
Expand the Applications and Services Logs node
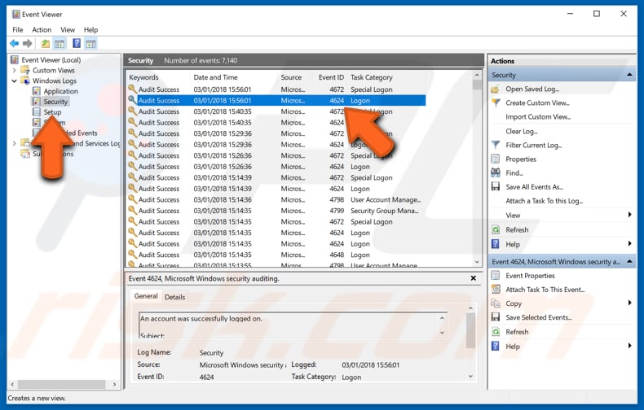tap(15, 143)
